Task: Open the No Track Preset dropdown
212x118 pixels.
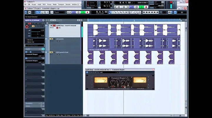Action: pos(35,46)
